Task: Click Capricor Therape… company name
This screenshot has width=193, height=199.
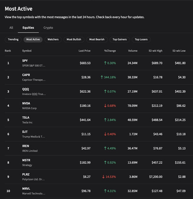Action: click(34, 80)
